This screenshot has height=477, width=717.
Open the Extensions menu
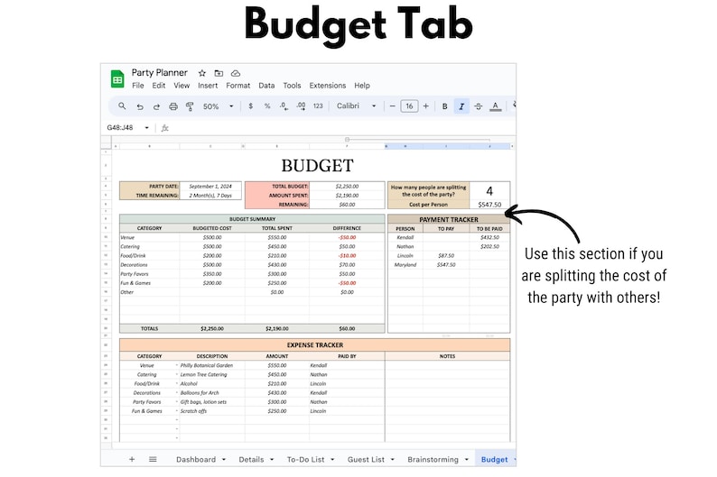(x=328, y=86)
